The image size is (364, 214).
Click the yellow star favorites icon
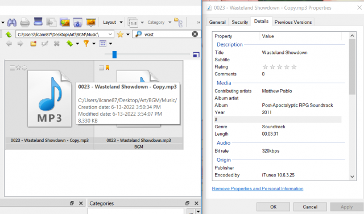coord(120,35)
